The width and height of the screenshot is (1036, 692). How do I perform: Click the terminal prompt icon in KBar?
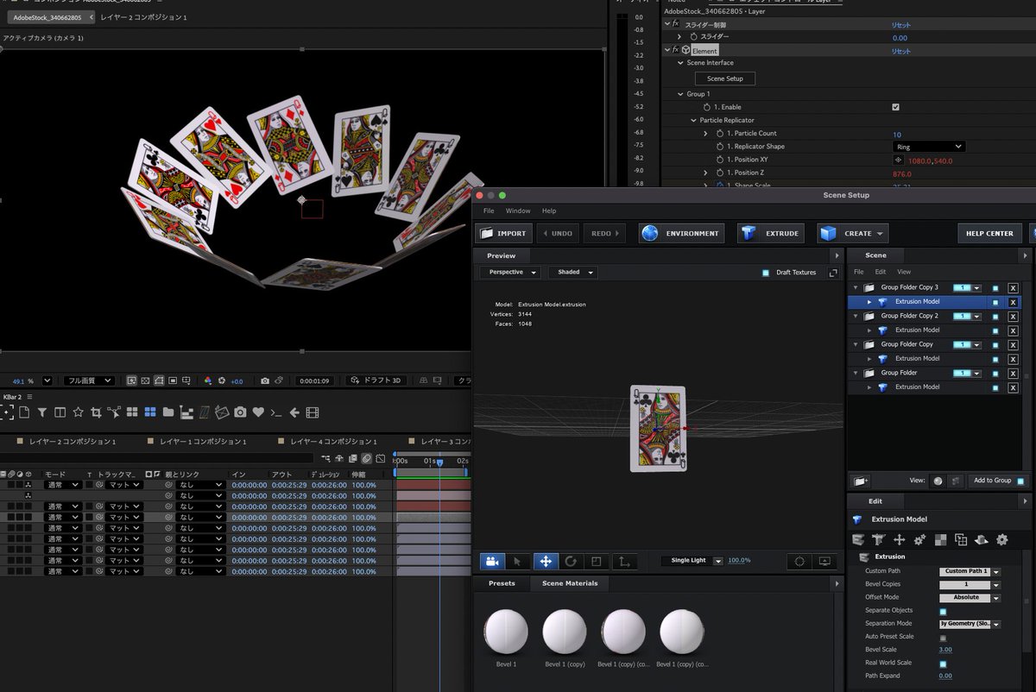click(276, 412)
